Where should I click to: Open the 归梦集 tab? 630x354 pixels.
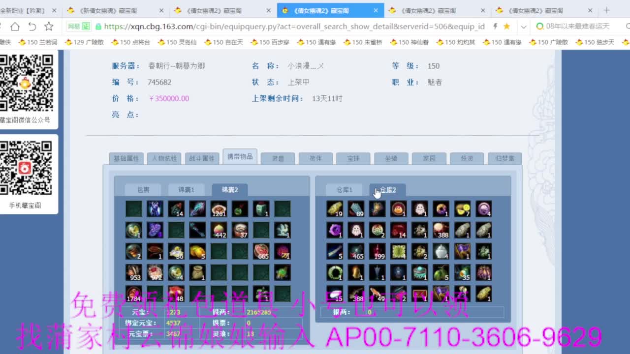505,158
